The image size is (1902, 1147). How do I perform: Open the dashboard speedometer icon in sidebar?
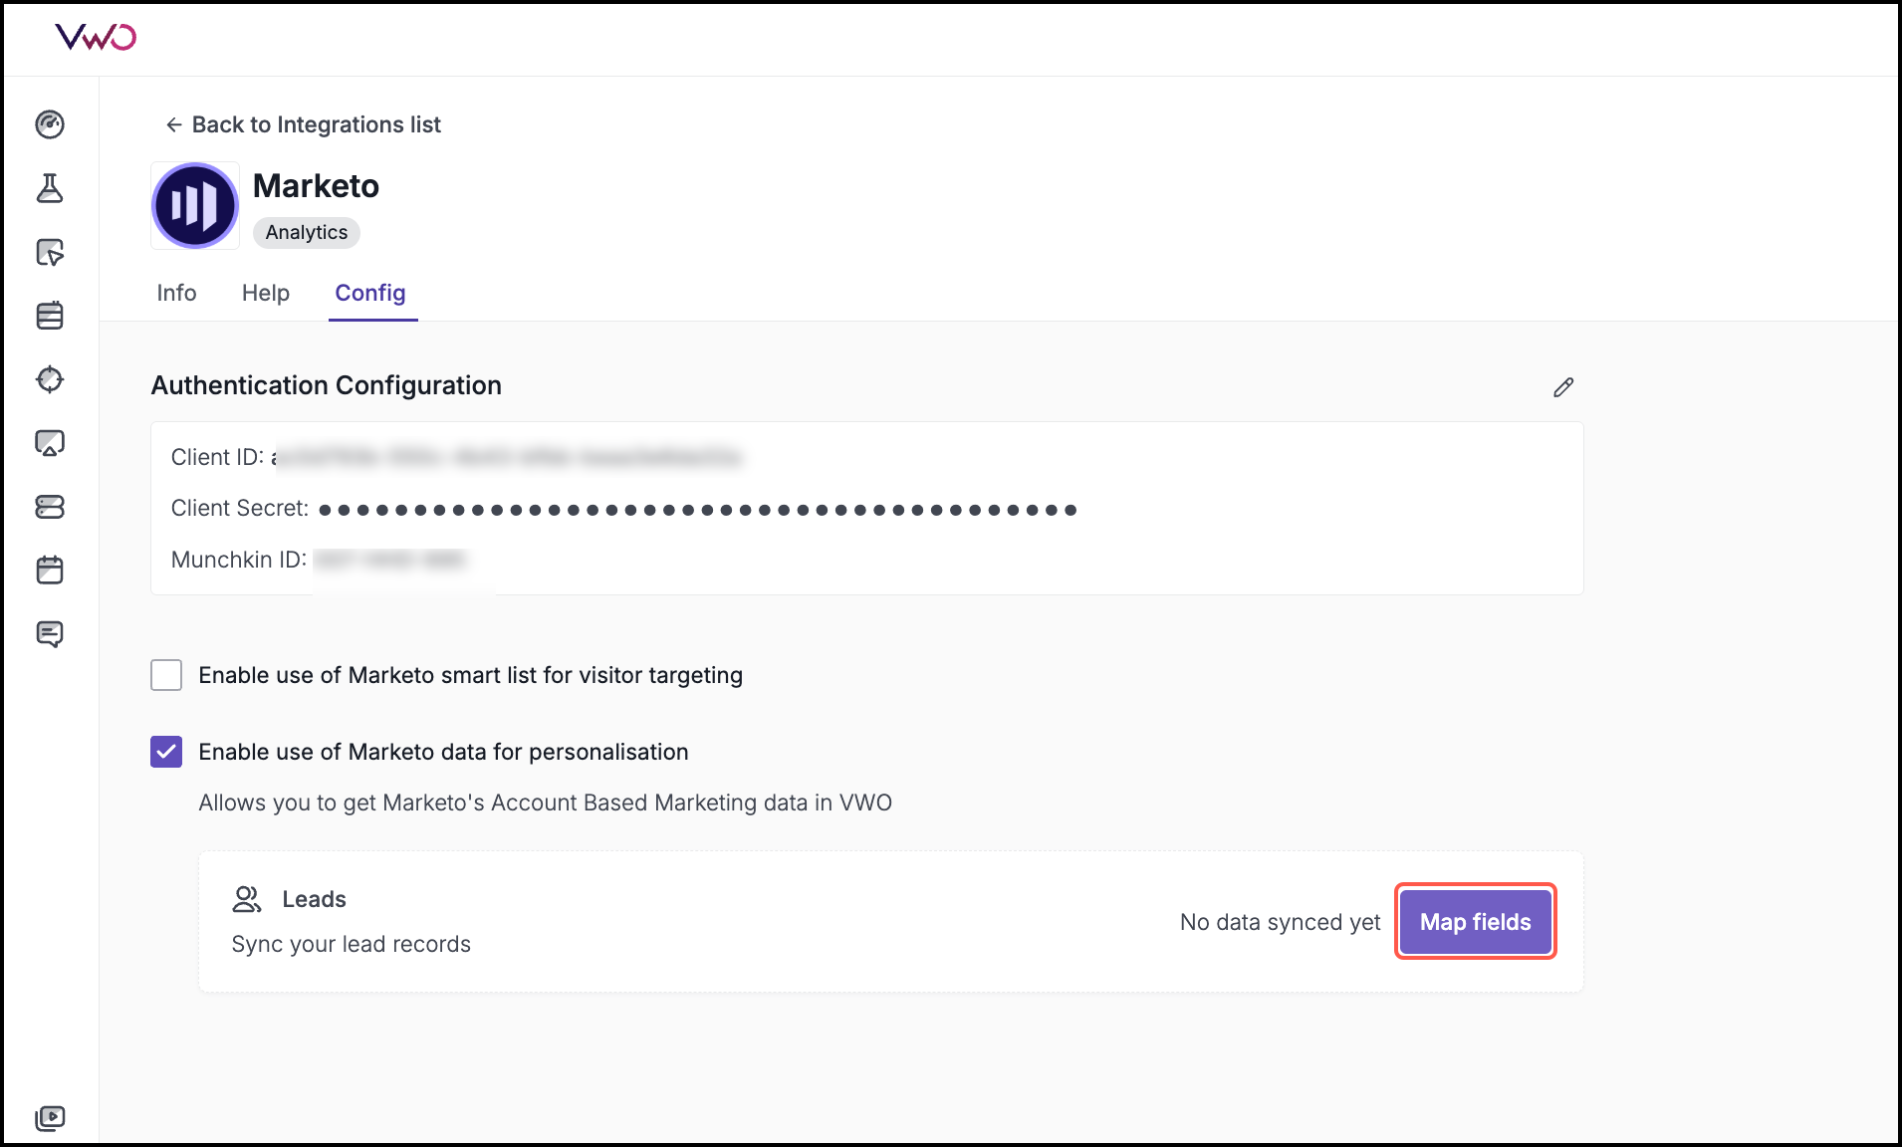click(50, 124)
